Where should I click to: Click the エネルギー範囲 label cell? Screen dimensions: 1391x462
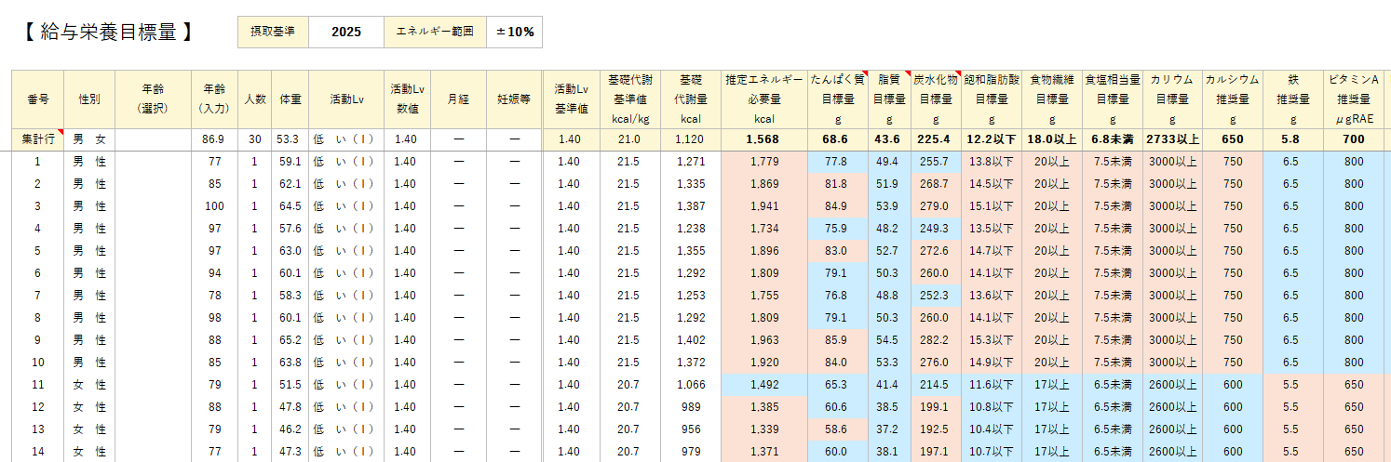click(x=435, y=32)
